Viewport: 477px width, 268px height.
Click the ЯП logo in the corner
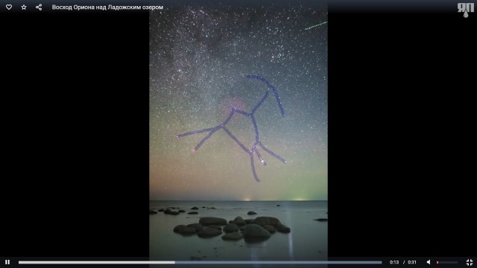click(x=466, y=10)
